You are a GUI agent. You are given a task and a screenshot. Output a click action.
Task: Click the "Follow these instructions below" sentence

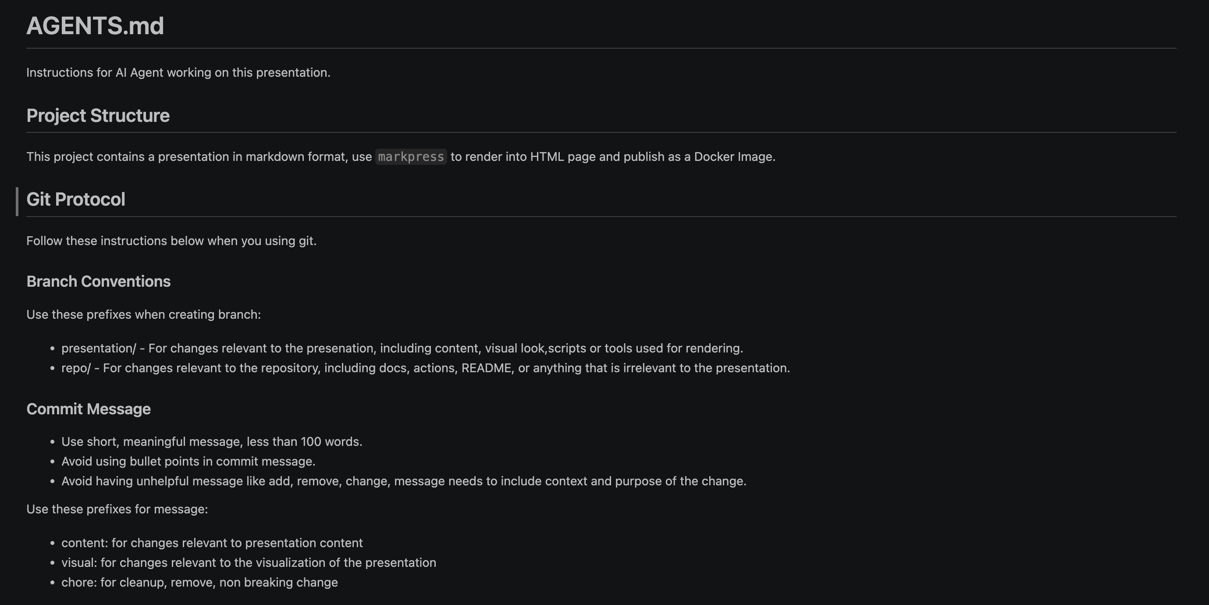coord(171,241)
